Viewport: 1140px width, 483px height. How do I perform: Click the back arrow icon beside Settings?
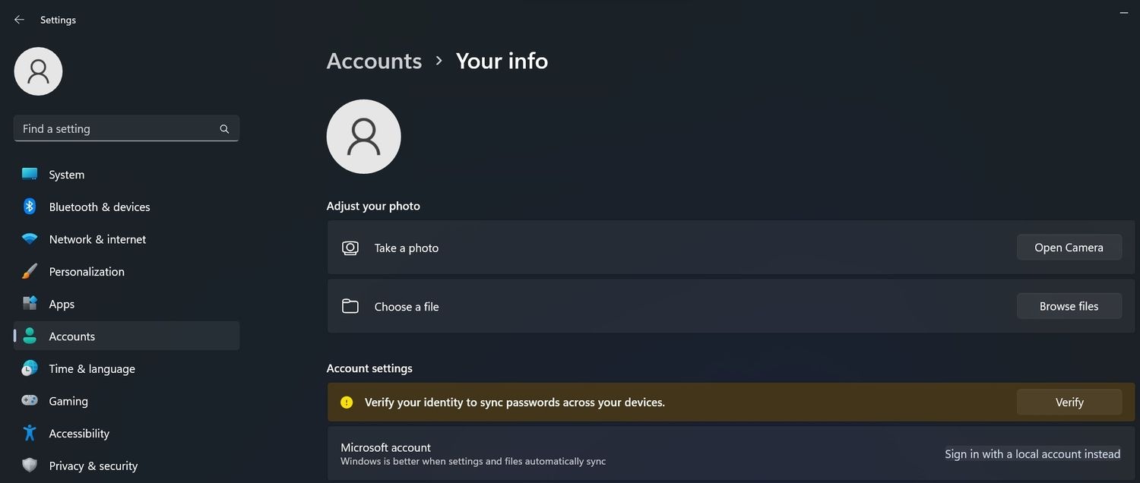(x=19, y=20)
